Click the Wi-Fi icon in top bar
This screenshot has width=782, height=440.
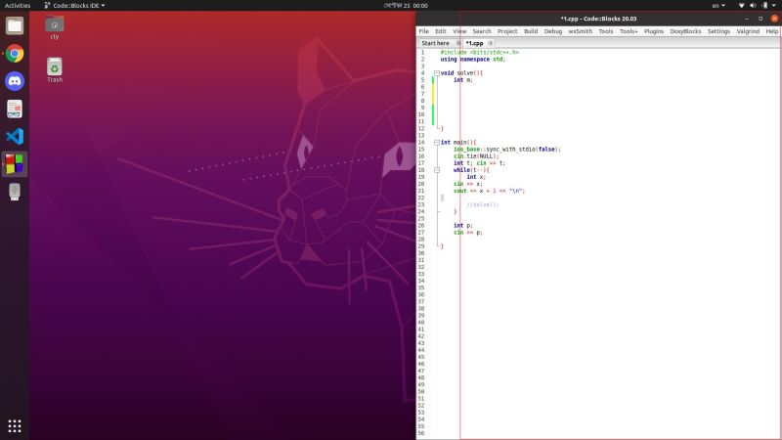(x=742, y=6)
